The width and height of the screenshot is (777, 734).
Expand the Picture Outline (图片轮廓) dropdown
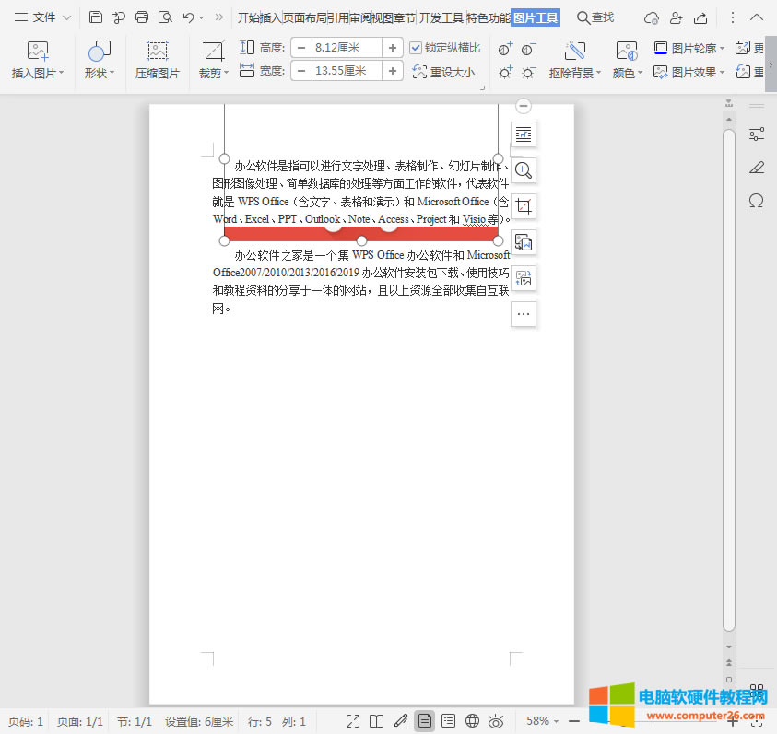coord(690,48)
